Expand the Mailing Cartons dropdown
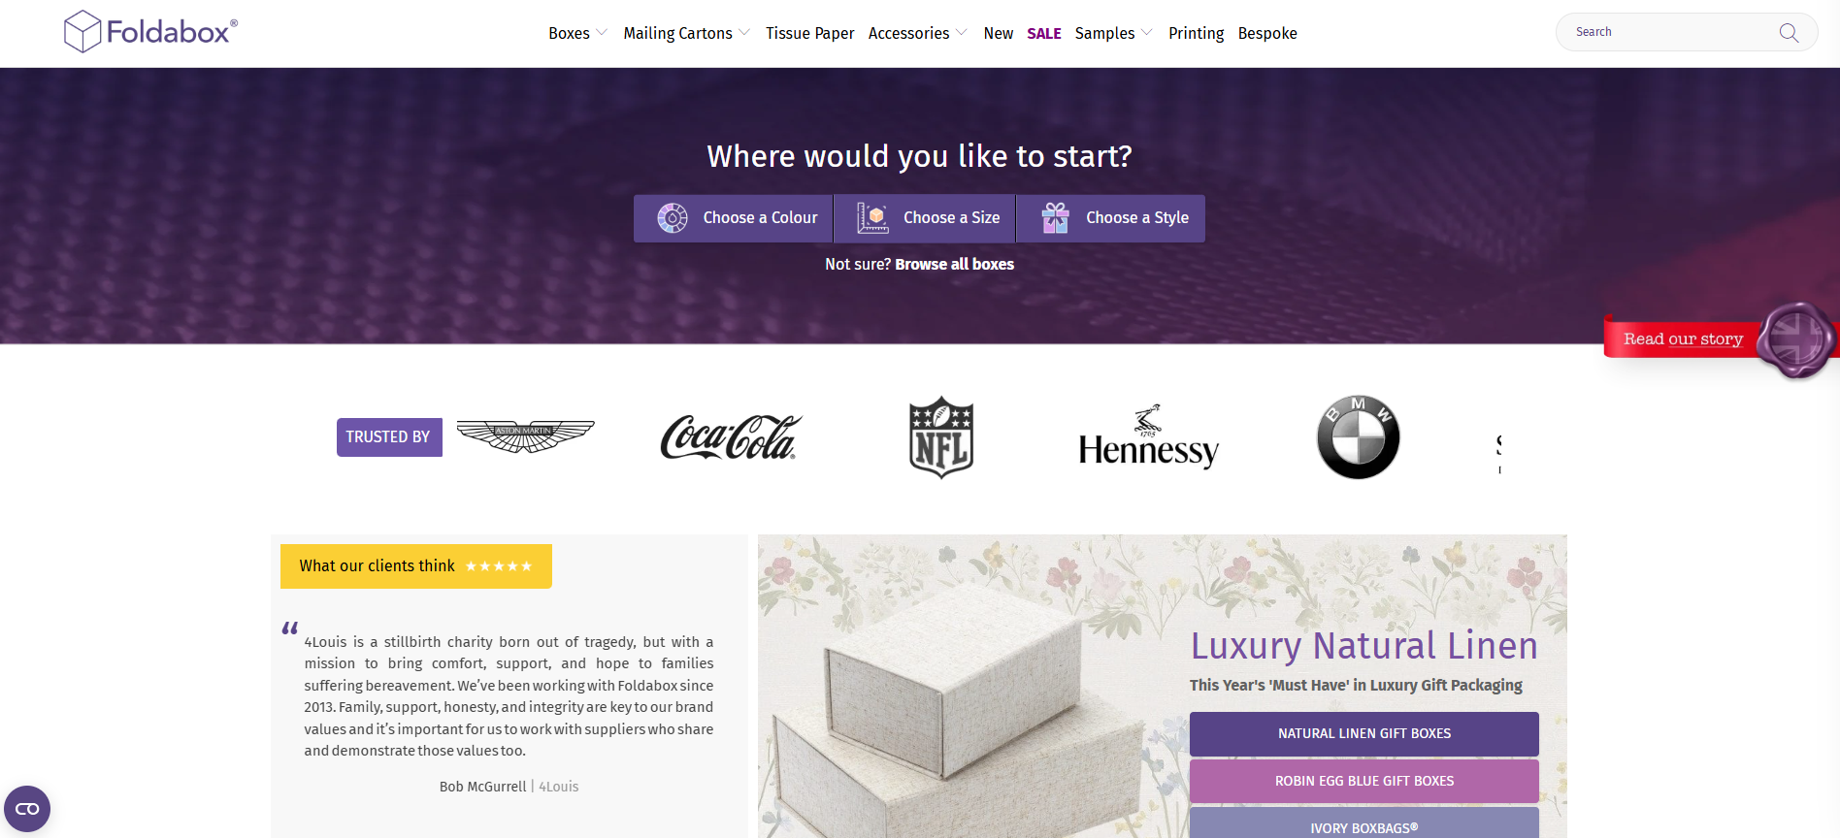This screenshot has height=838, width=1840. (687, 33)
